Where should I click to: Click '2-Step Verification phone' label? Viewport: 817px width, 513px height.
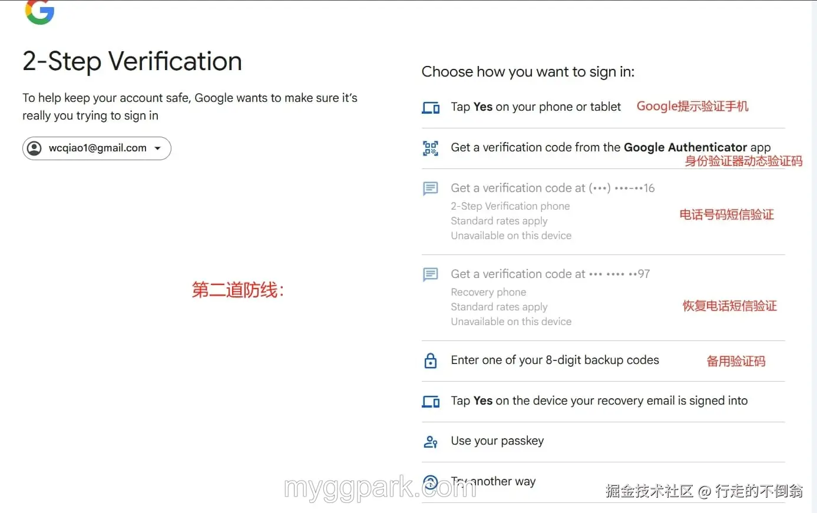510,206
